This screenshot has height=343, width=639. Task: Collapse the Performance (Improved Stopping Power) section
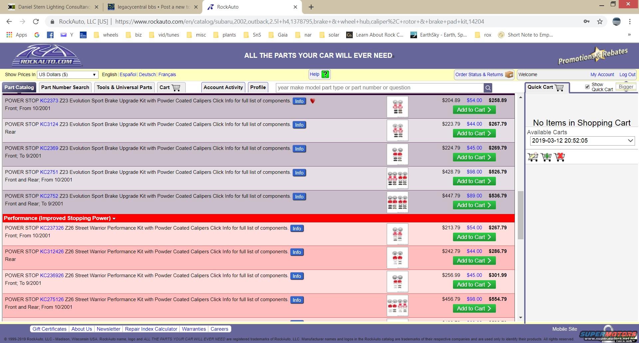pos(114,219)
